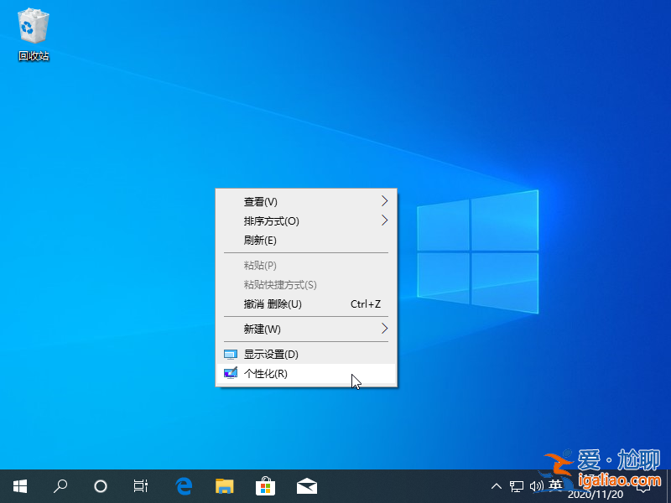The image size is (671, 503).
Task: Toggle the 英 input language indicator
Action: [x=555, y=485]
